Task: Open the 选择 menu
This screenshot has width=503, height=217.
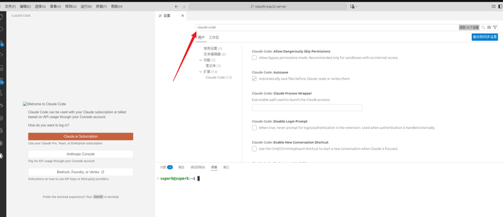Action: 41,6
